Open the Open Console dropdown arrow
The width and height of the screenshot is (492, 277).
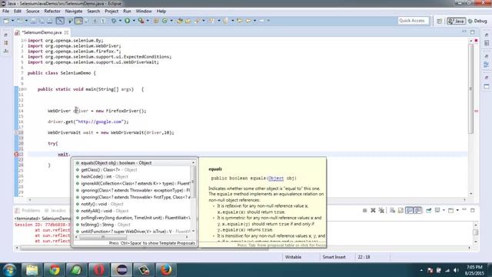457,210
